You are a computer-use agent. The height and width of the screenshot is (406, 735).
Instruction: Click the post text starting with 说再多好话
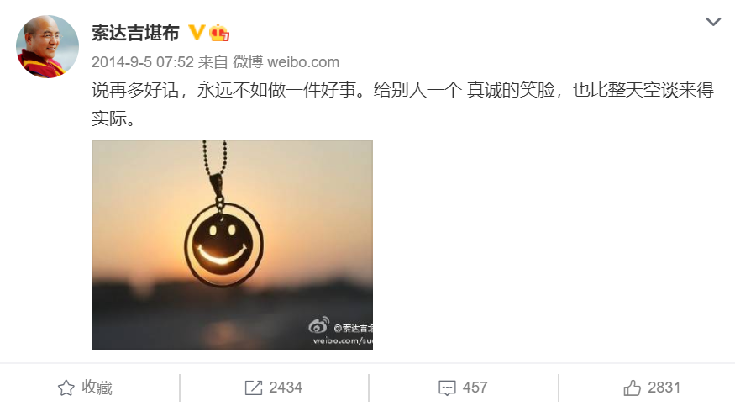click(x=402, y=103)
